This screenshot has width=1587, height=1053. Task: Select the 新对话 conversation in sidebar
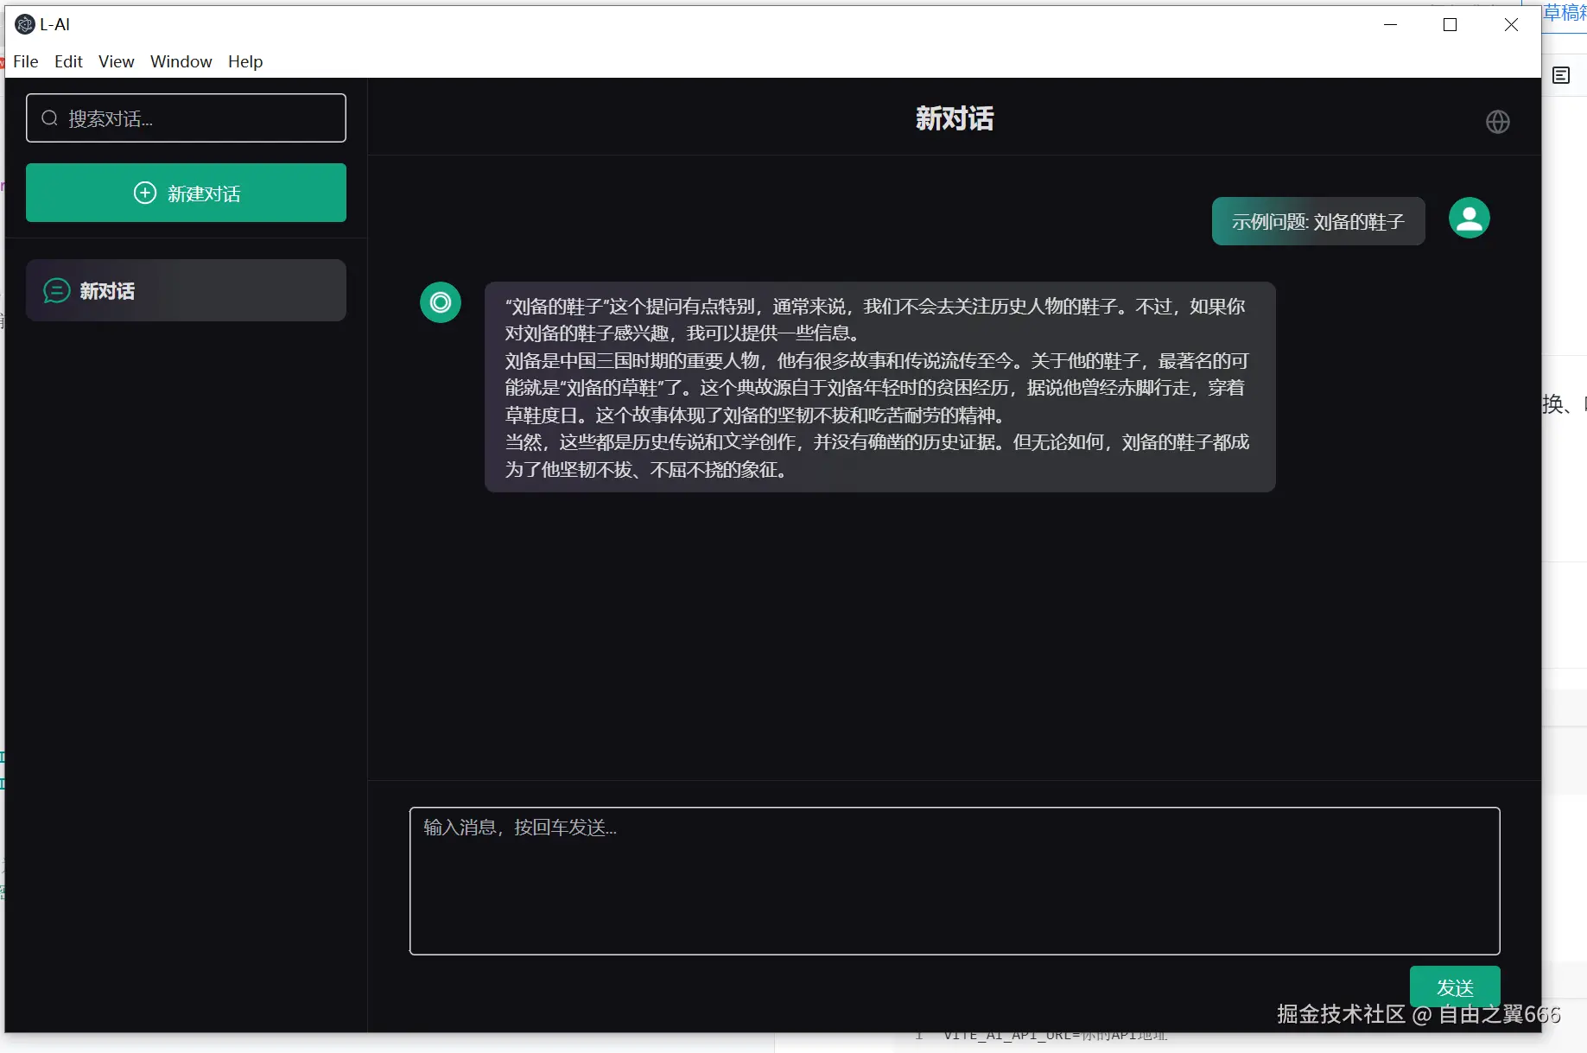[x=186, y=290]
